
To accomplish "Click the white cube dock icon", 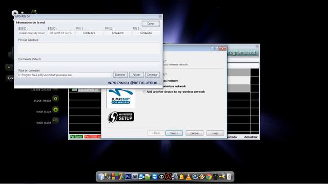I will click(x=101, y=177).
